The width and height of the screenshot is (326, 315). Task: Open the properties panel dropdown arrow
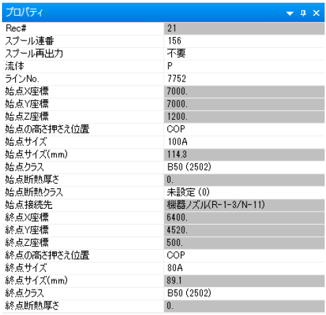(290, 13)
